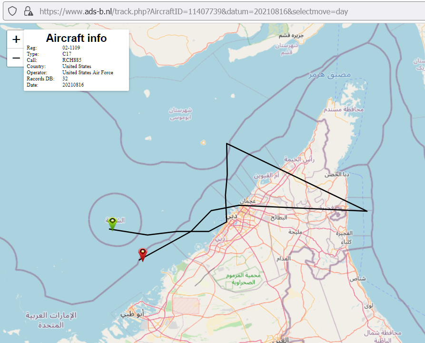Click the Reg: label
The image size is (425, 343).
point(32,48)
